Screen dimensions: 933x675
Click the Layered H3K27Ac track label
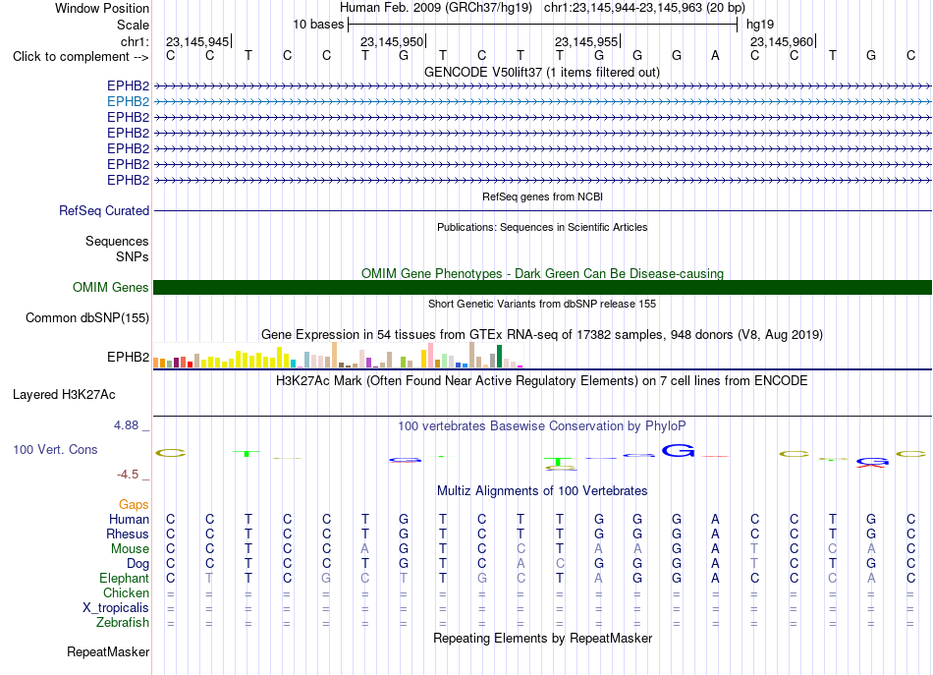tap(64, 395)
